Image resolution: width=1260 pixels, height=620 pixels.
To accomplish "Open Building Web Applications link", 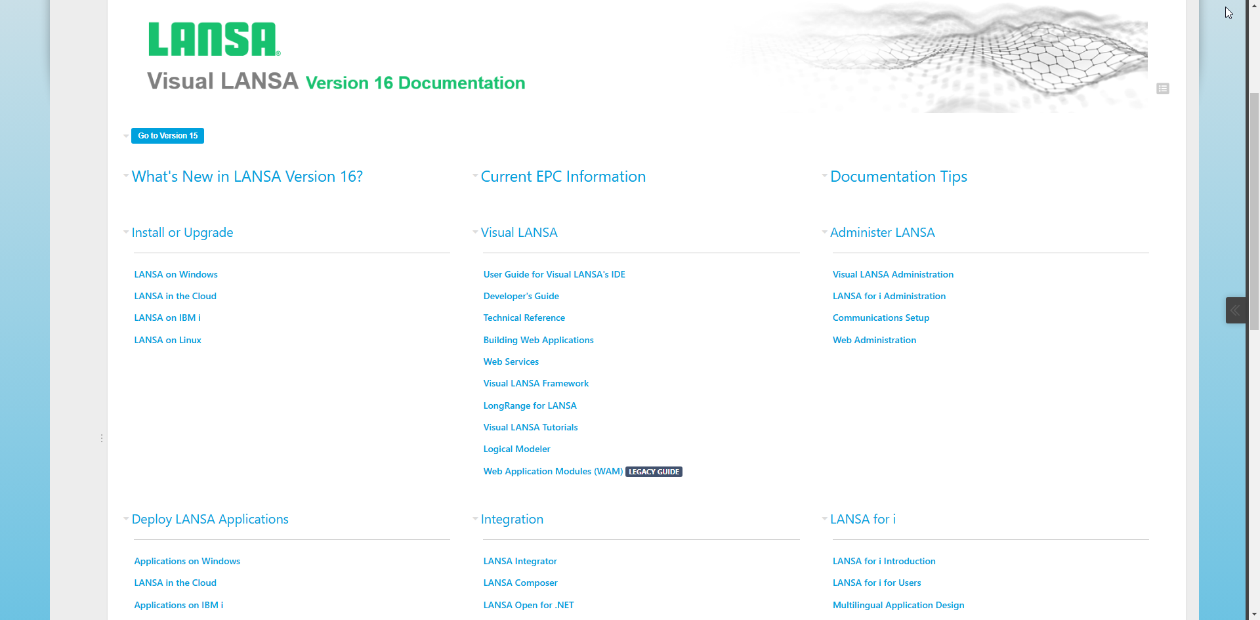I will coord(538,340).
